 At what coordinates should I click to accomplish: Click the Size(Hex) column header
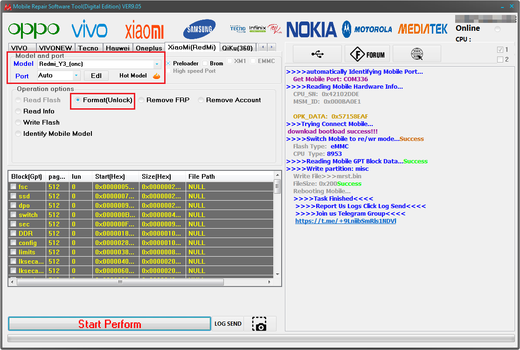pos(162,176)
